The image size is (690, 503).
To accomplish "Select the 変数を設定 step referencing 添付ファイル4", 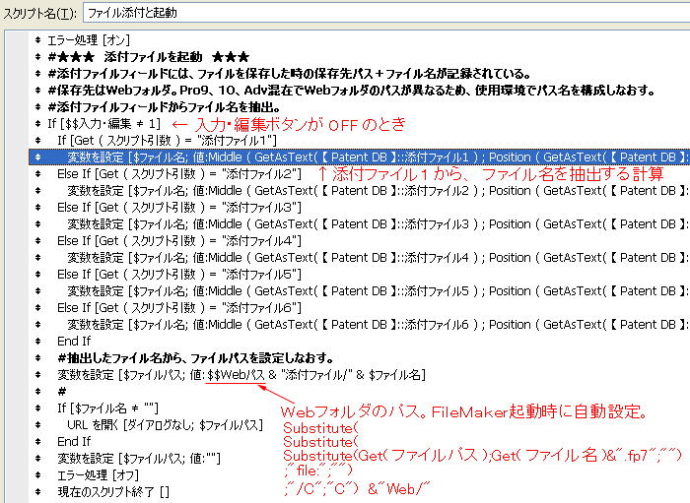I will pyautogui.click(x=378, y=258).
